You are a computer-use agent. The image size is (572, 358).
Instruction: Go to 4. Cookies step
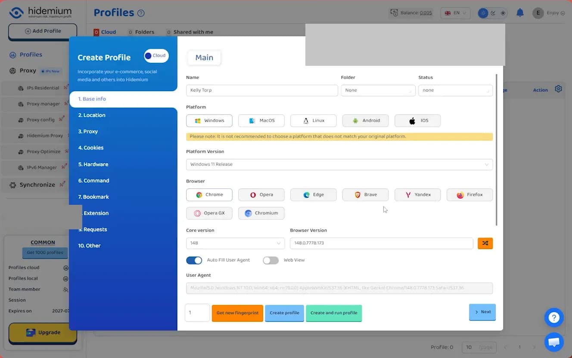pos(91,148)
